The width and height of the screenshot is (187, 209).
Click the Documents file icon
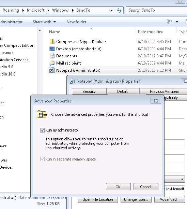point(52,56)
